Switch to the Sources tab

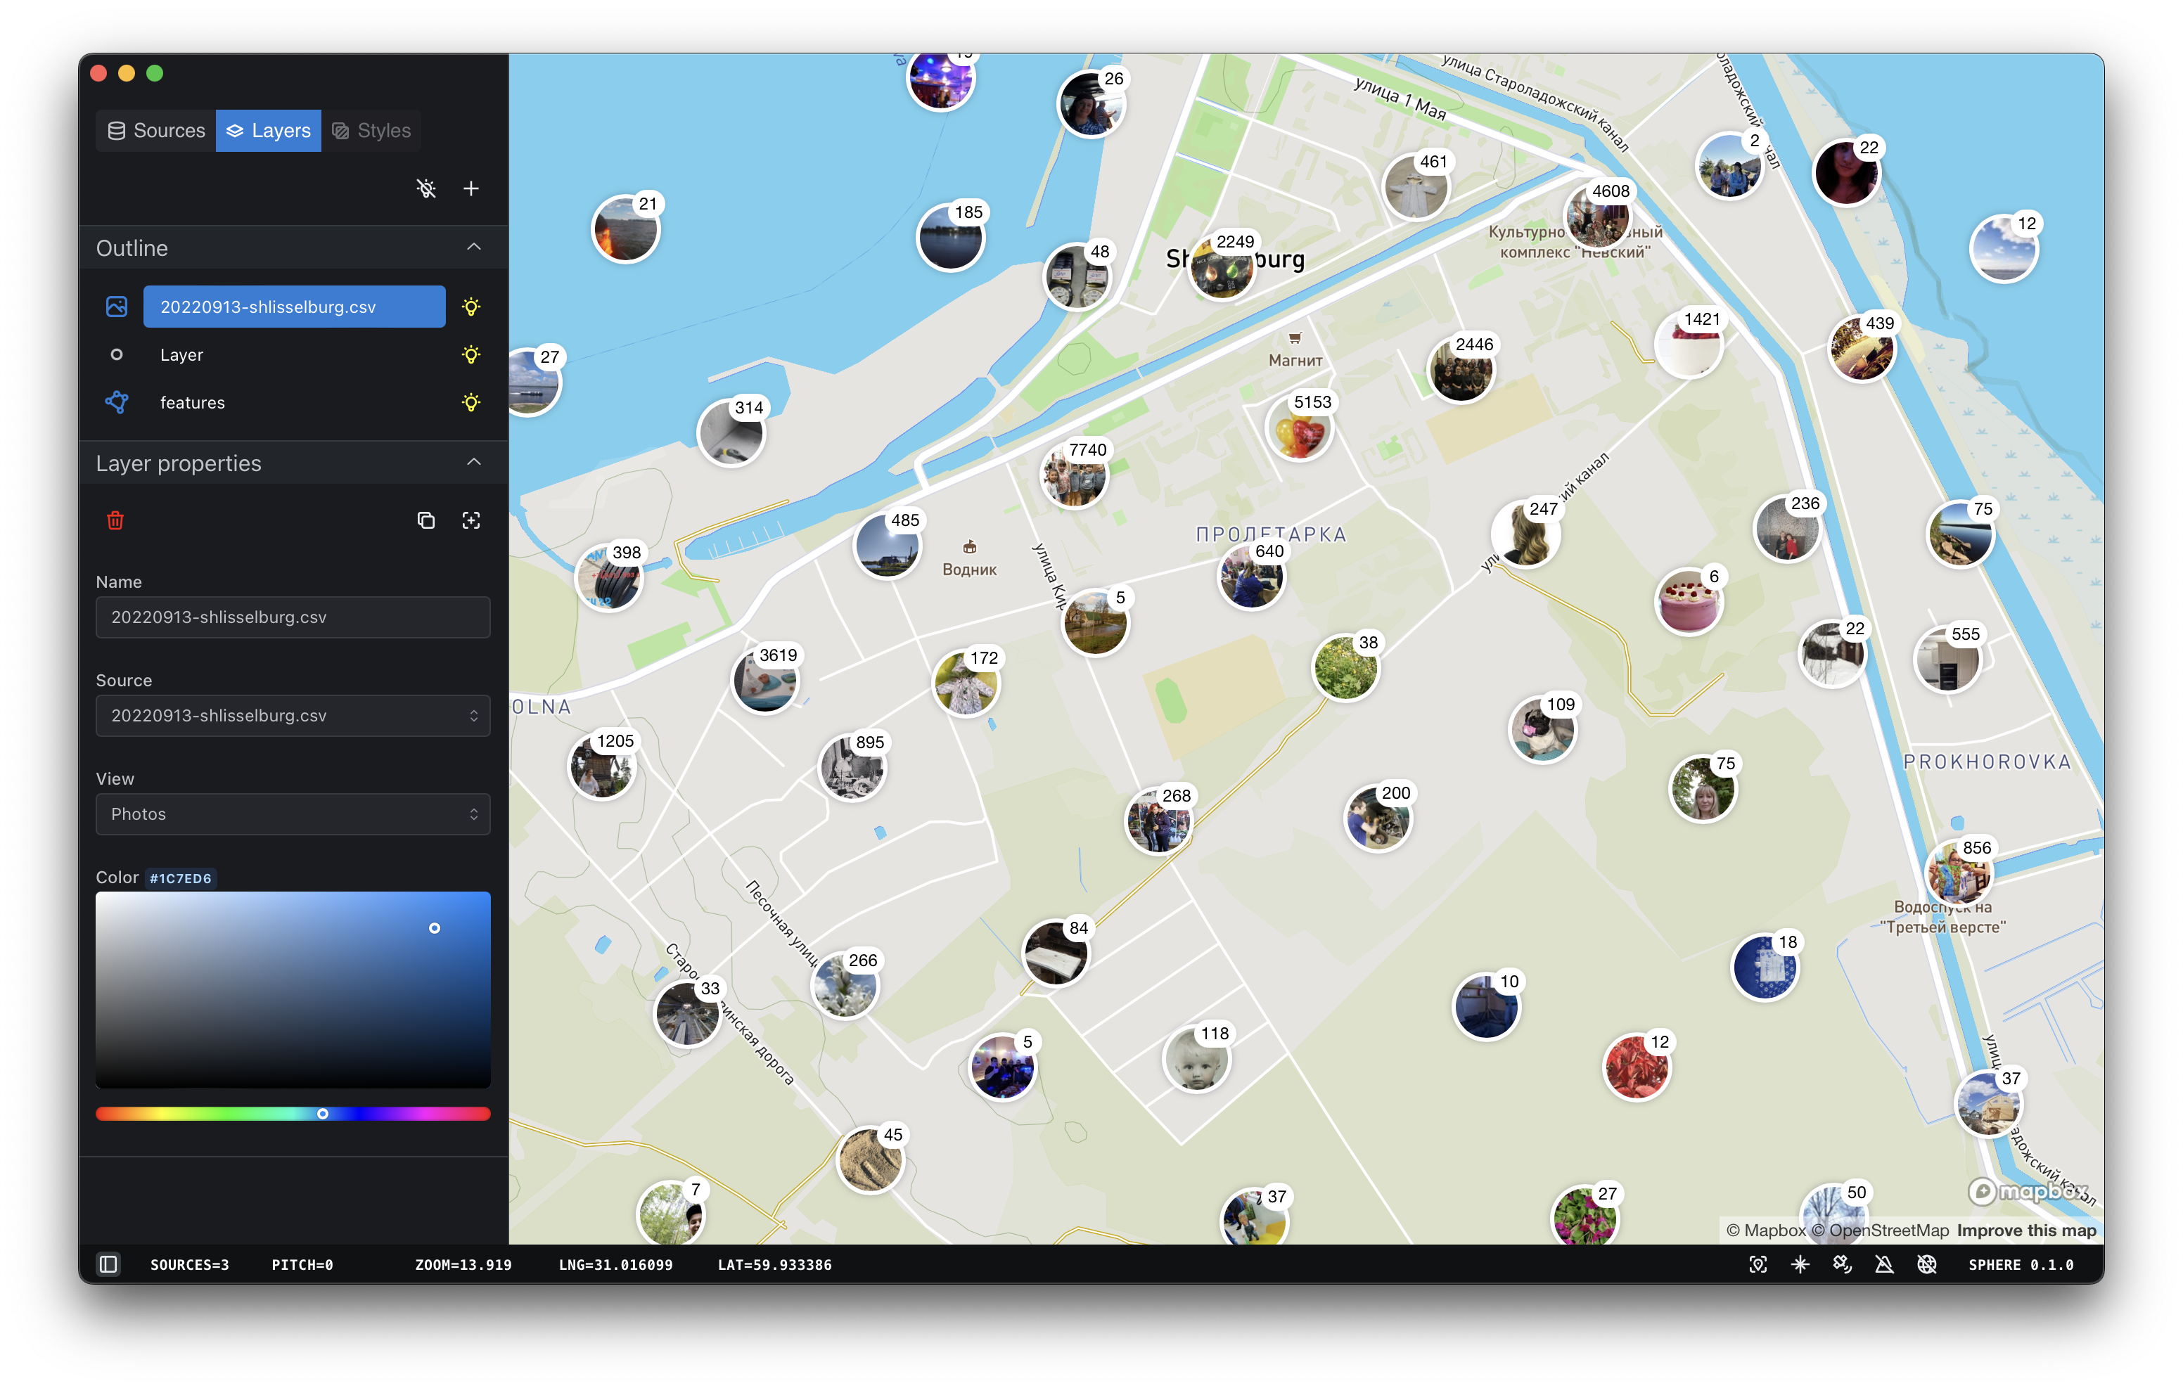pos(156,131)
